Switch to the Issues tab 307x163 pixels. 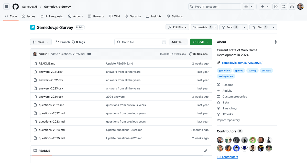(29, 16)
